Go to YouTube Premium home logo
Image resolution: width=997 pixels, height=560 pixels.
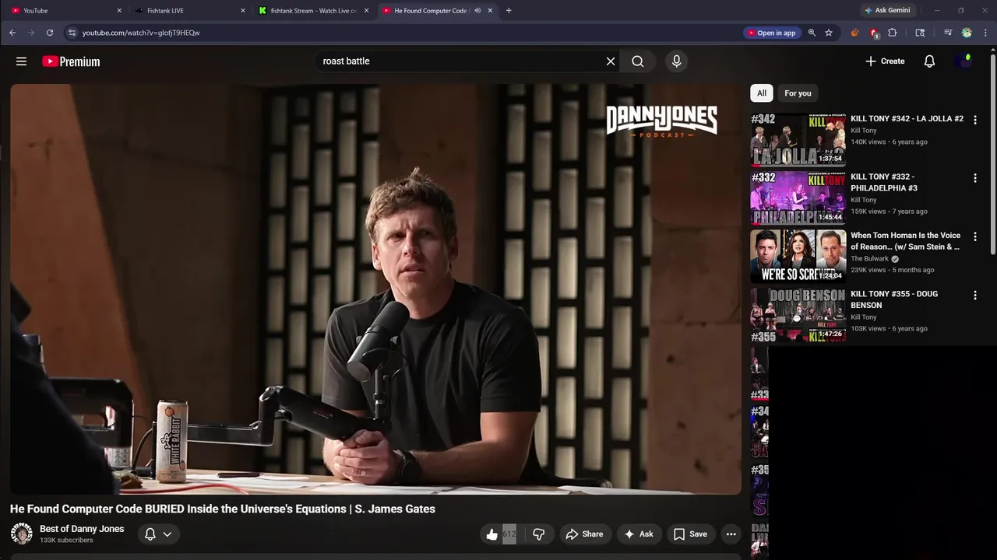[x=71, y=61]
